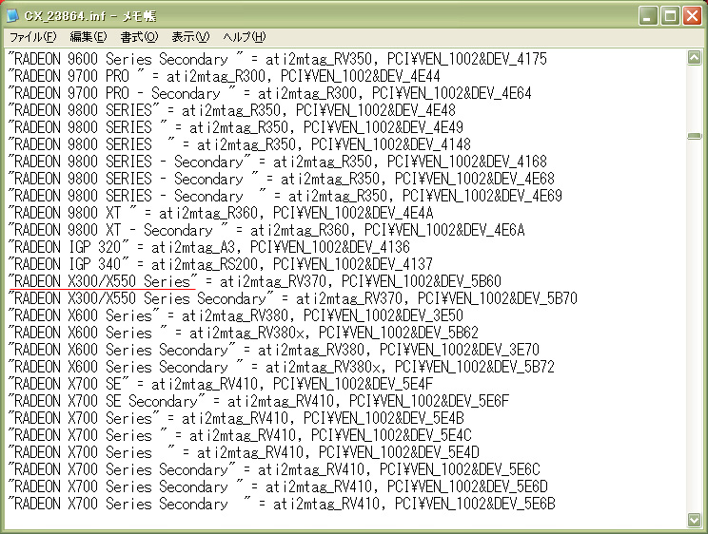Click the scroll up arrow of the vertical scrollbar
The image size is (708, 534).
click(x=695, y=58)
